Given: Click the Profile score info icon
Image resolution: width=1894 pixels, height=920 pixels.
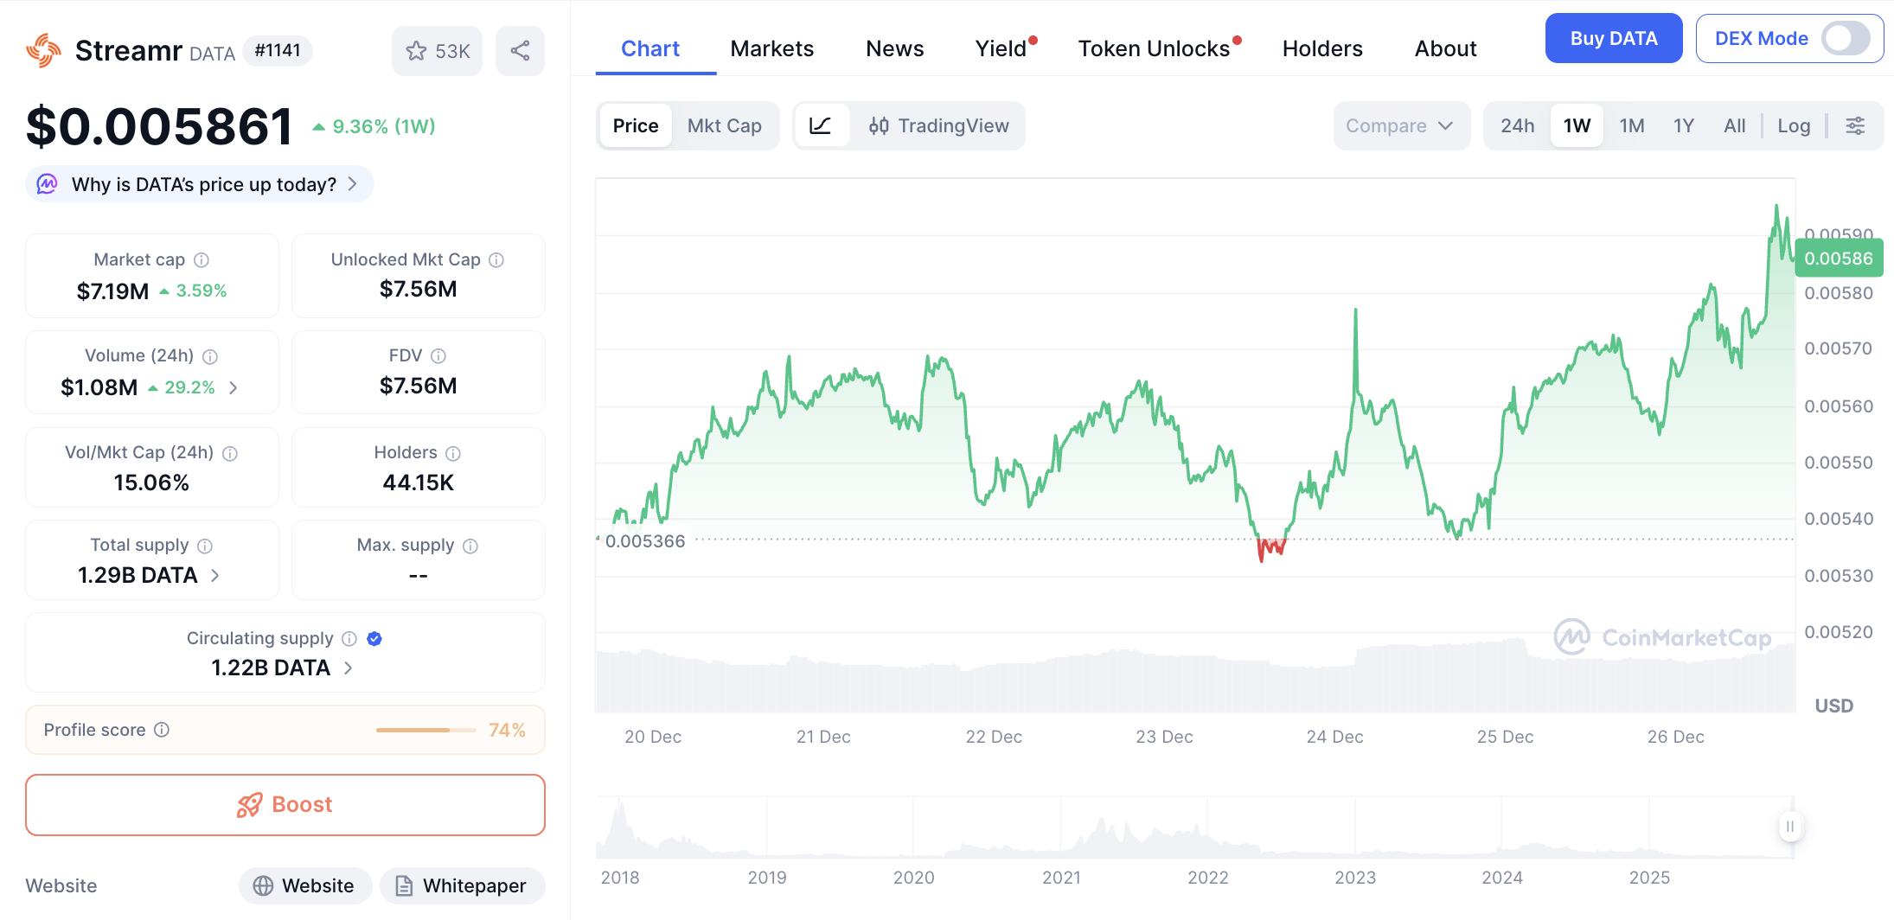Looking at the screenshot, I should tap(162, 730).
